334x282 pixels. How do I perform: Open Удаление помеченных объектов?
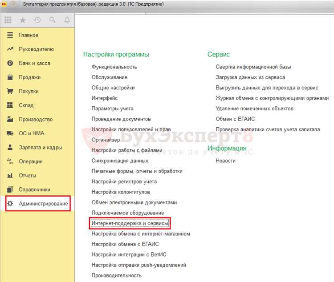[x=255, y=109]
